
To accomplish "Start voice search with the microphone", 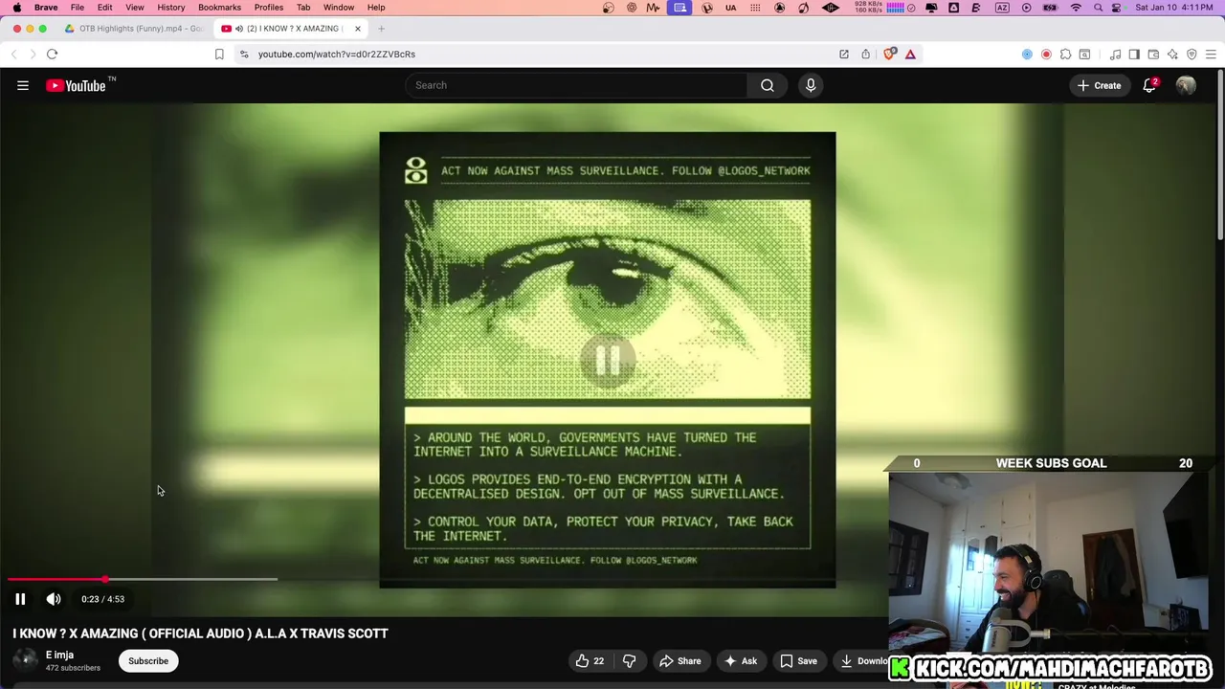I will click(811, 85).
